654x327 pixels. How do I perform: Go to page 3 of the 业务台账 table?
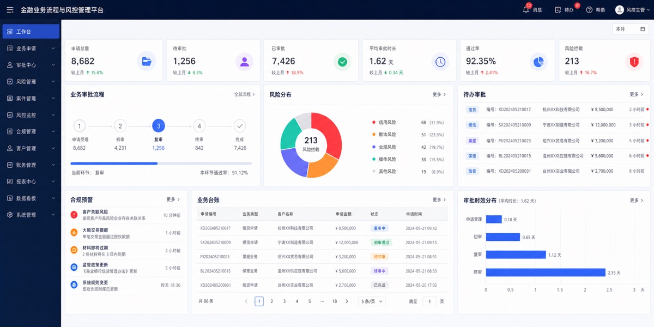[284, 301]
